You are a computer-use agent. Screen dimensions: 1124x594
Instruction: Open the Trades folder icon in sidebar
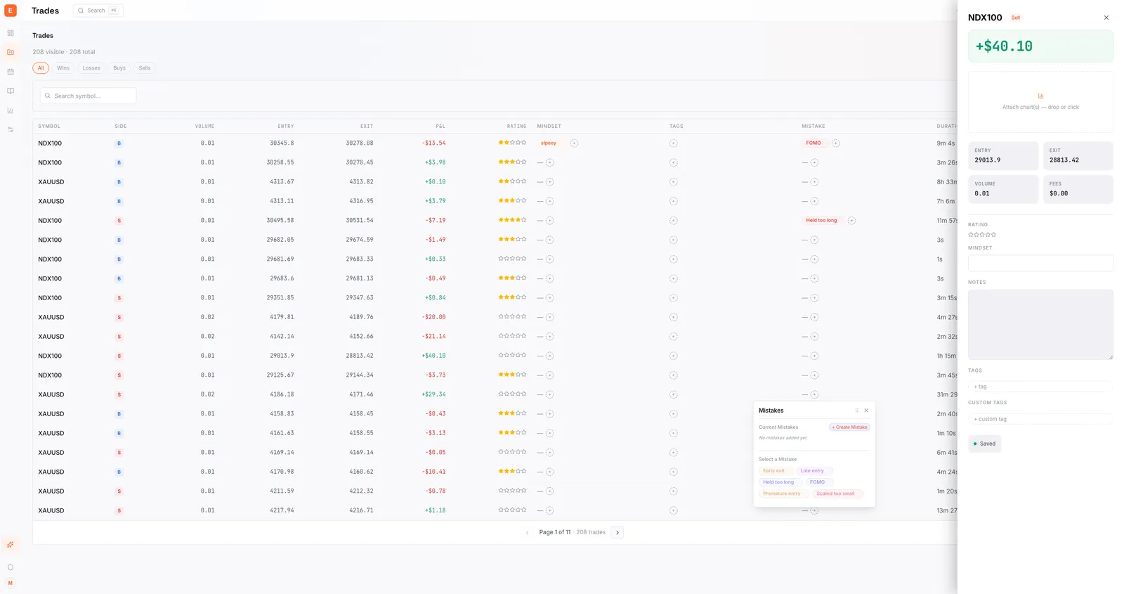click(x=11, y=52)
